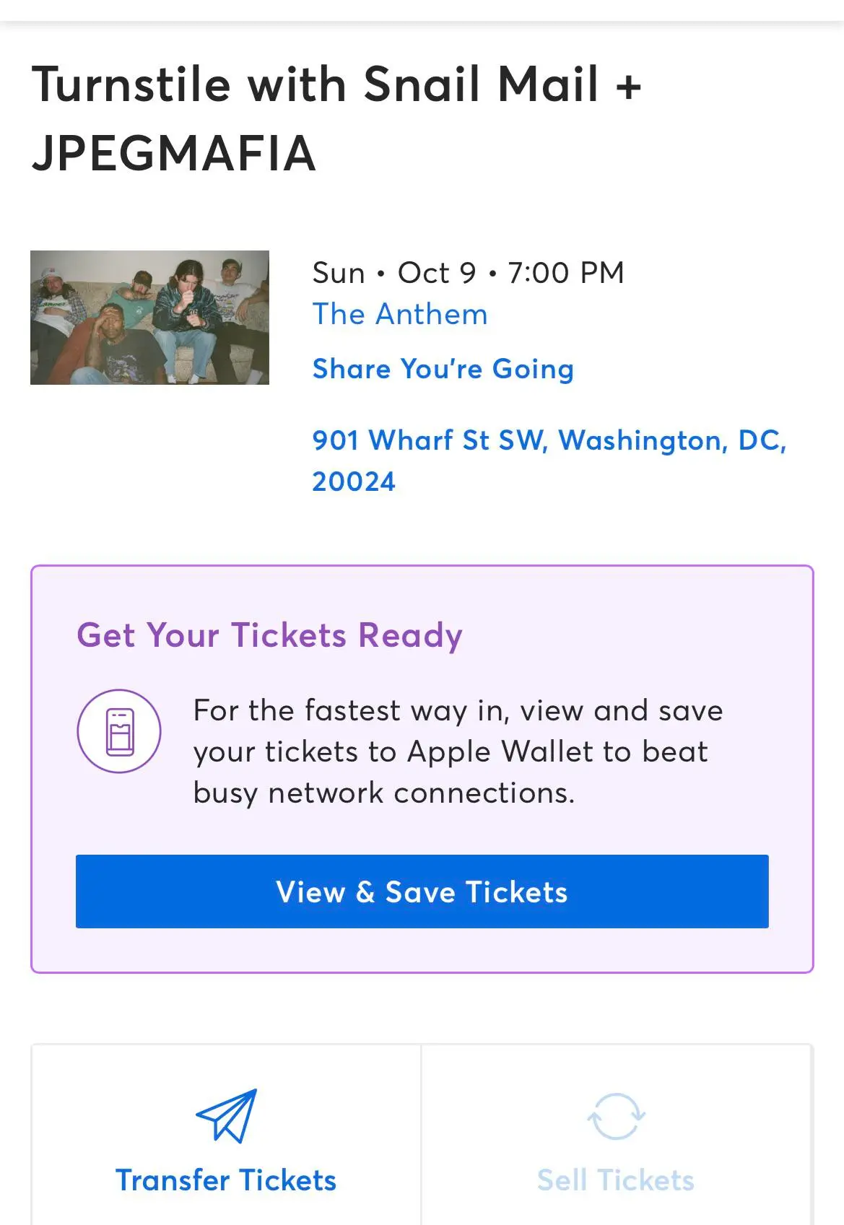Click the Sun Oct 9 date text
844x1225 pixels.
[x=469, y=272]
